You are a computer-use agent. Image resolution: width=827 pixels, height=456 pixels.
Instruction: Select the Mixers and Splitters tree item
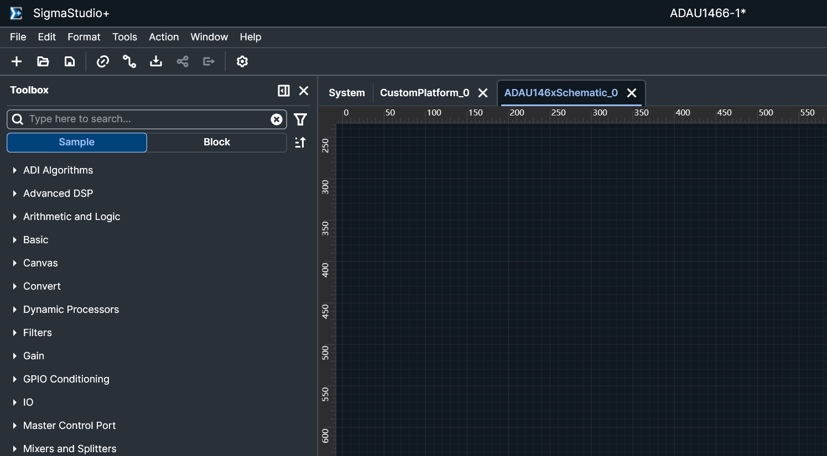70,449
